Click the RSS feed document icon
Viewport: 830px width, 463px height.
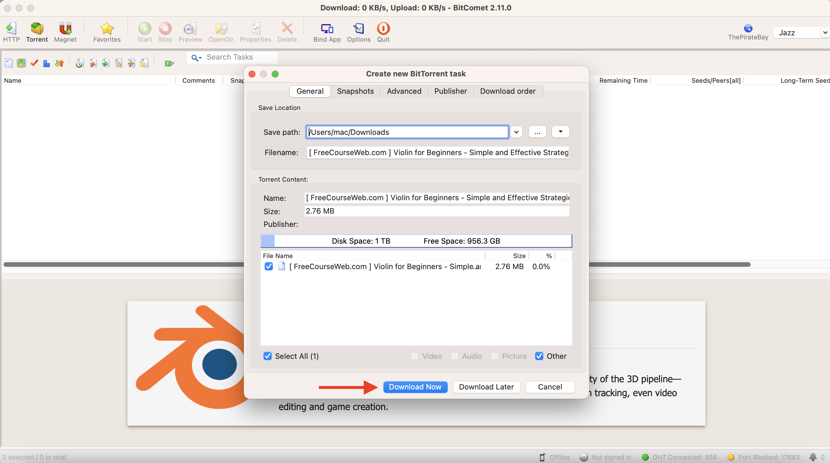pyautogui.click(x=118, y=63)
